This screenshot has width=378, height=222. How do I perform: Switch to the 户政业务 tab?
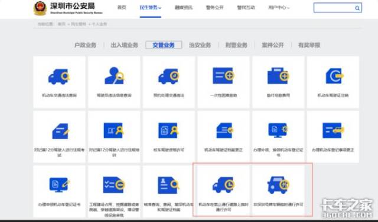[85, 45]
